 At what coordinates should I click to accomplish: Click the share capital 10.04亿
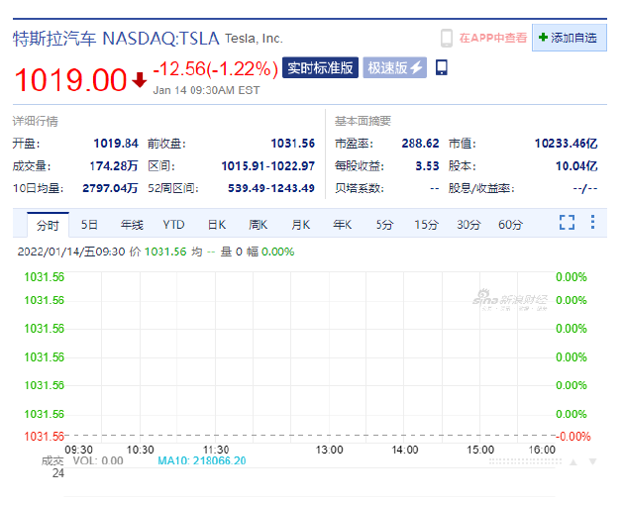[x=576, y=166]
